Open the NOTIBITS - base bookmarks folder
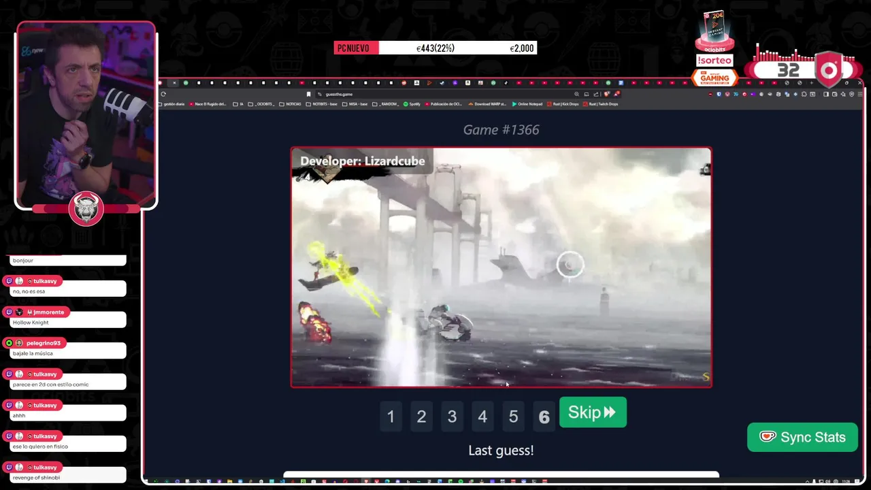 coord(322,104)
